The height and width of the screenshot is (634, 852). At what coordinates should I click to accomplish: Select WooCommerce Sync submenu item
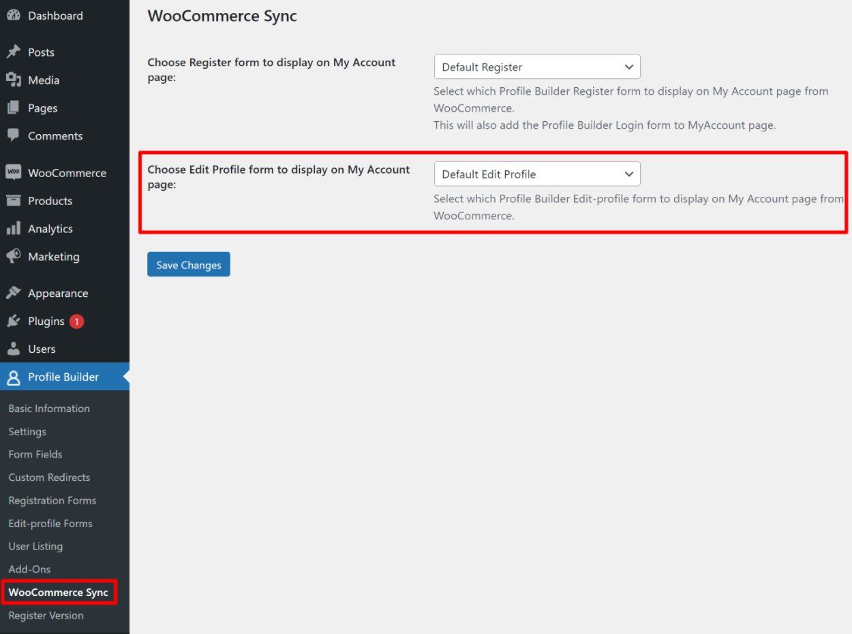click(x=59, y=592)
